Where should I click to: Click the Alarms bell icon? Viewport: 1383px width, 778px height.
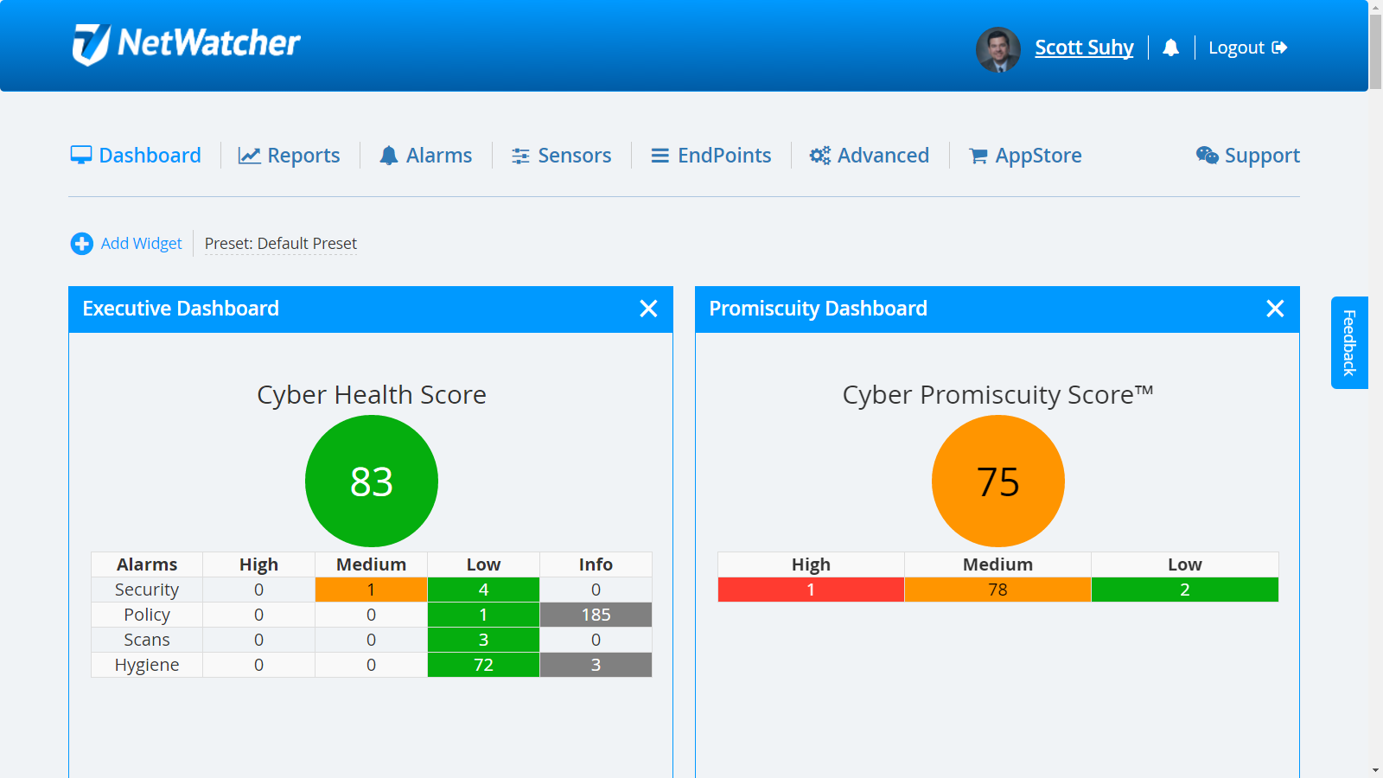pos(391,155)
